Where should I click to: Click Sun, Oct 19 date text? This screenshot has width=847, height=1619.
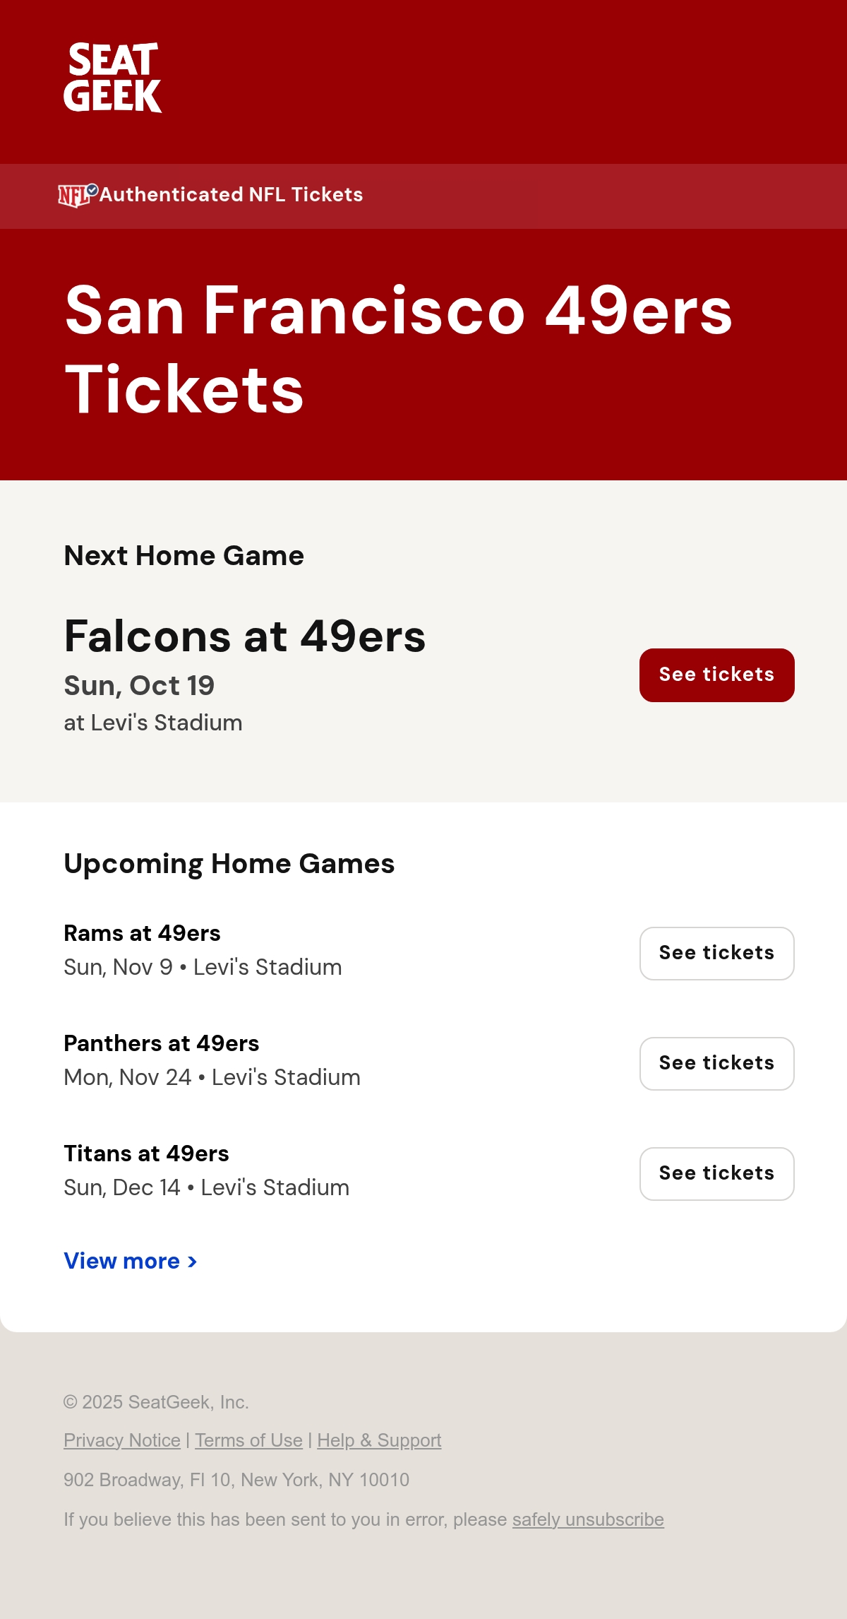click(139, 685)
